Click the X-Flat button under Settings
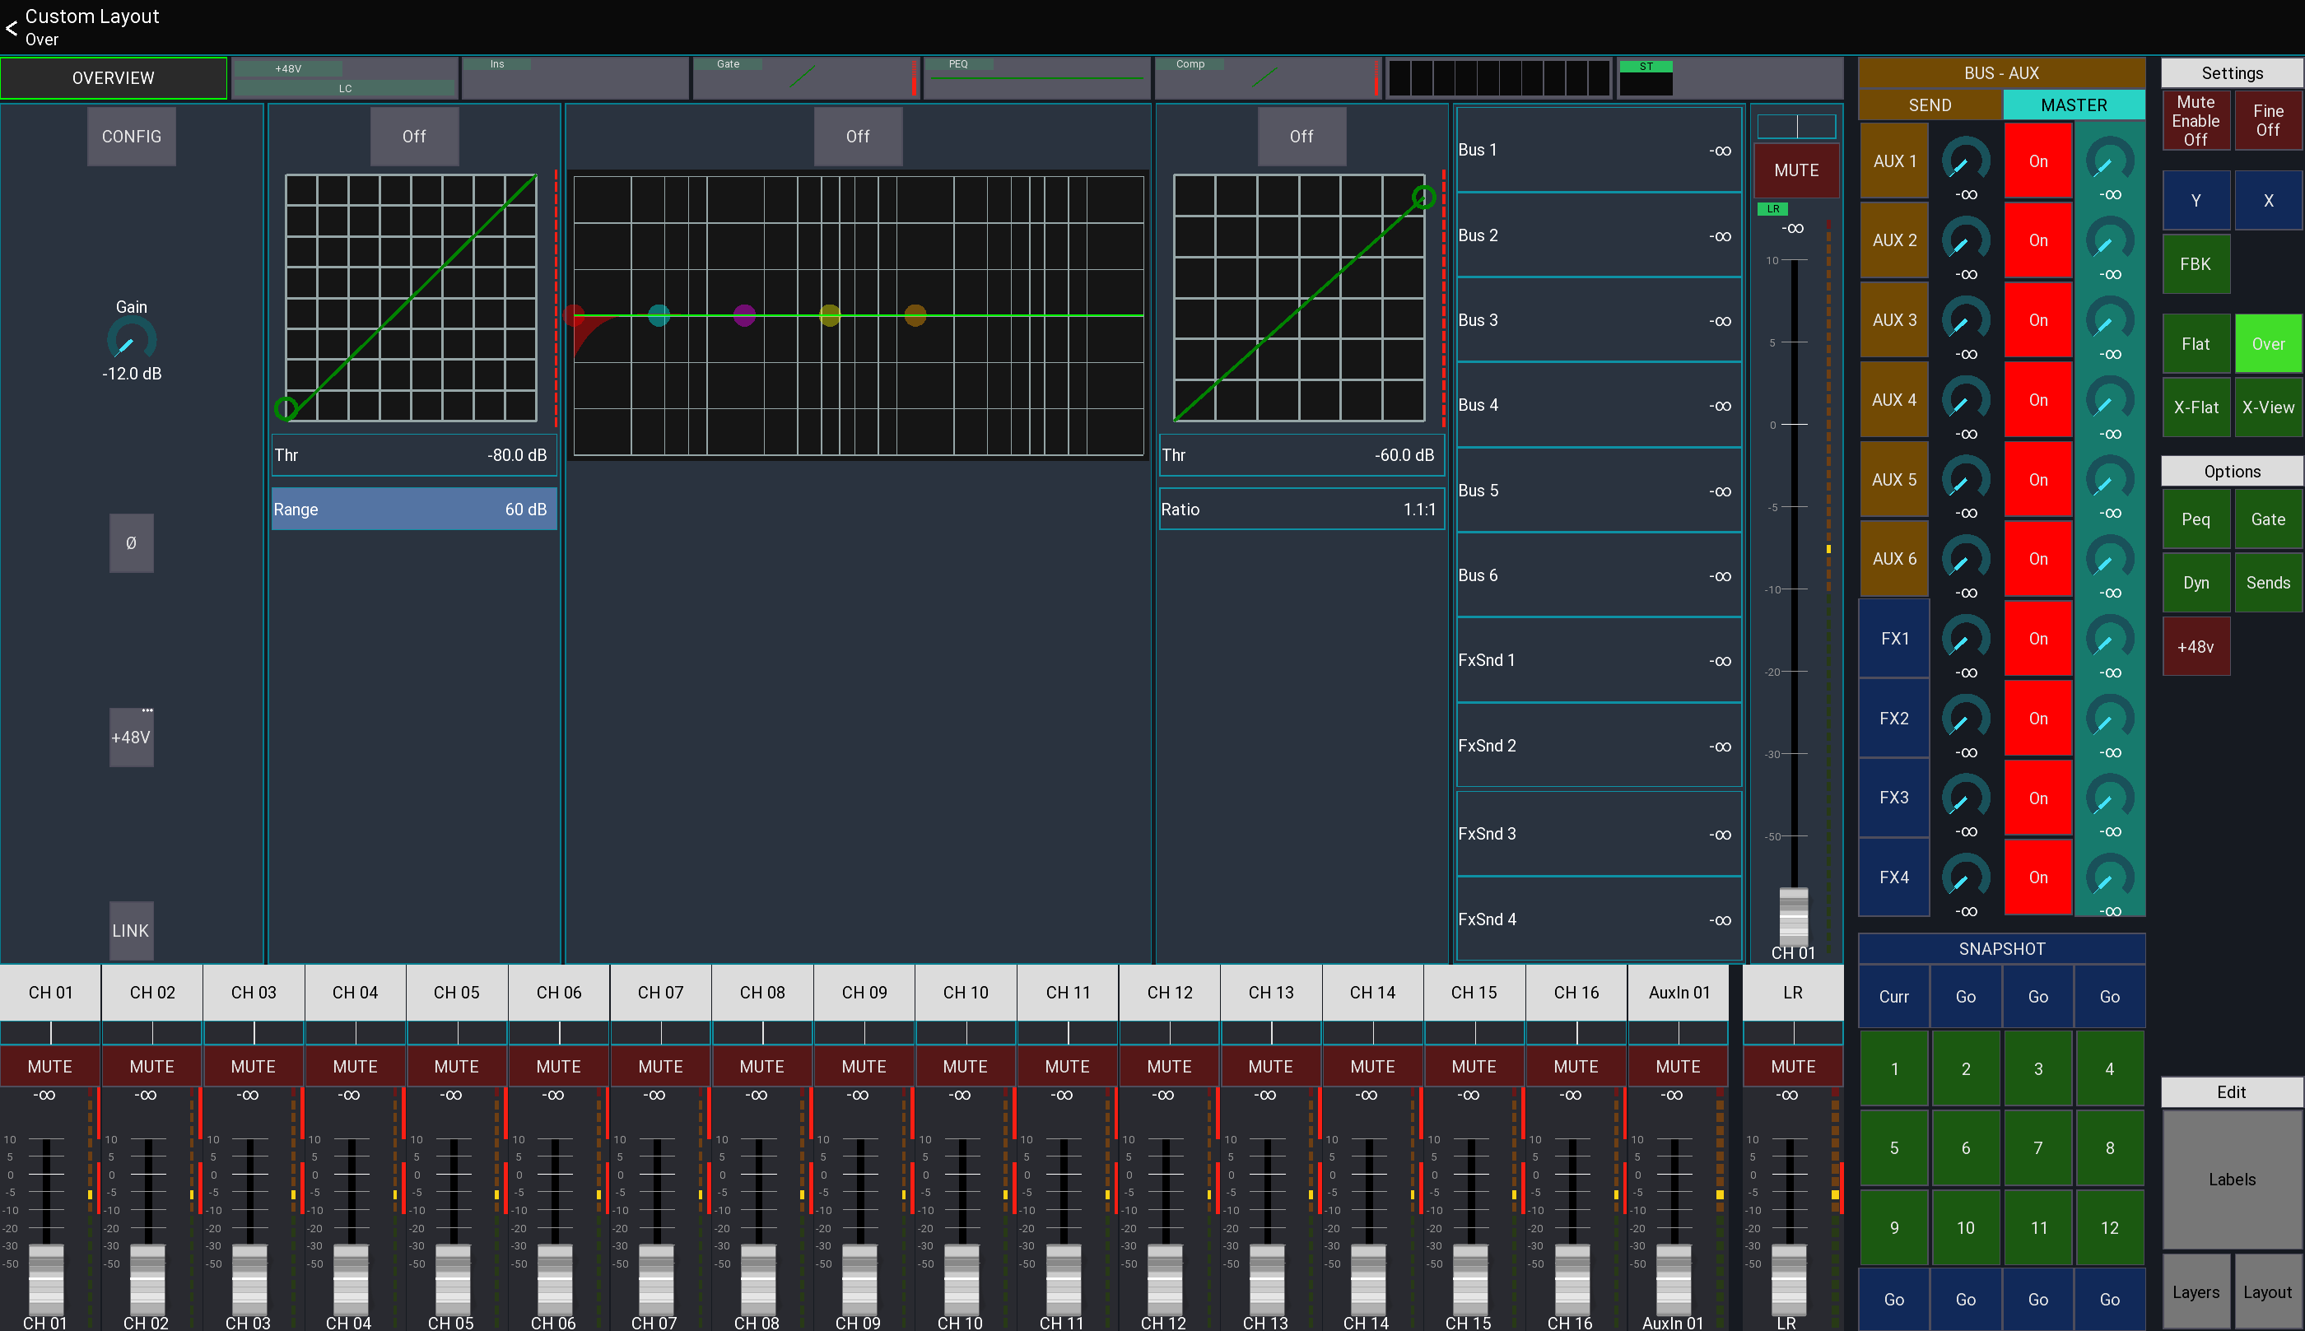 2196,407
